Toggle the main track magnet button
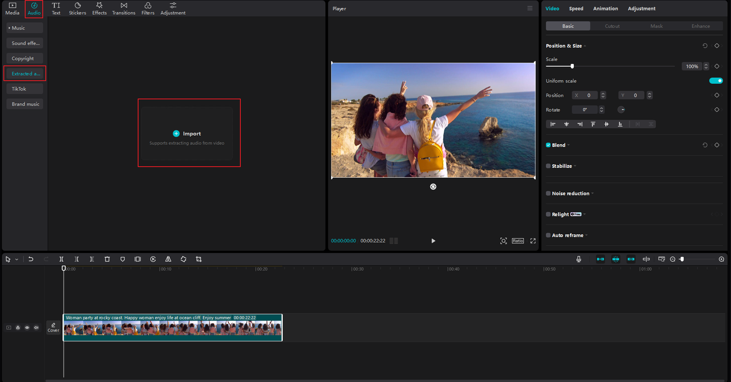 click(600, 259)
